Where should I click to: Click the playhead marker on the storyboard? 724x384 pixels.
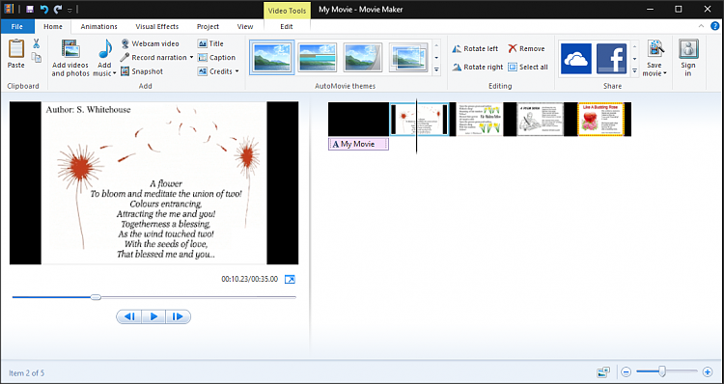tap(416, 125)
